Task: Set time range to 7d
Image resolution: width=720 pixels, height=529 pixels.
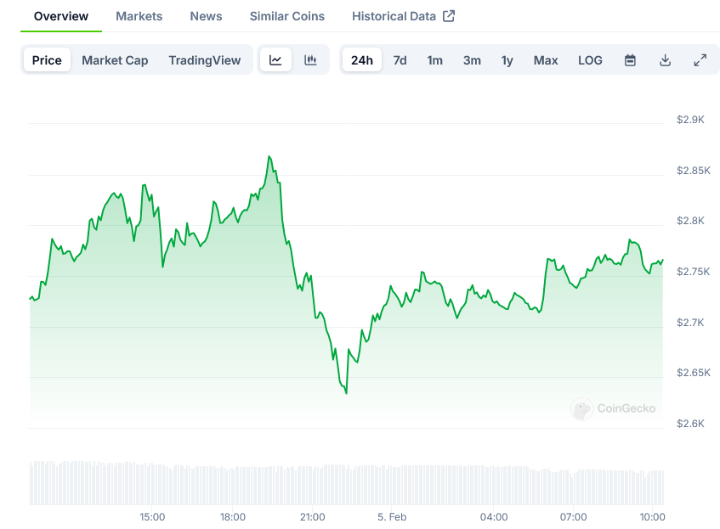Action: click(x=400, y=60)
